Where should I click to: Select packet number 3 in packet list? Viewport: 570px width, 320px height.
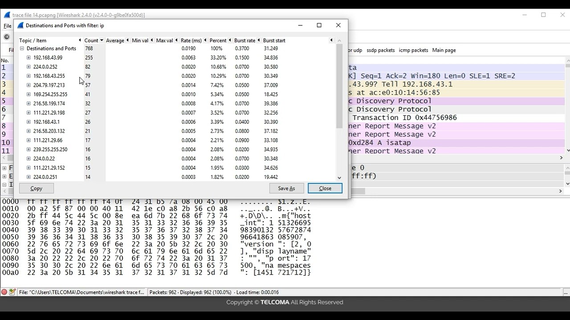(4, 84)
